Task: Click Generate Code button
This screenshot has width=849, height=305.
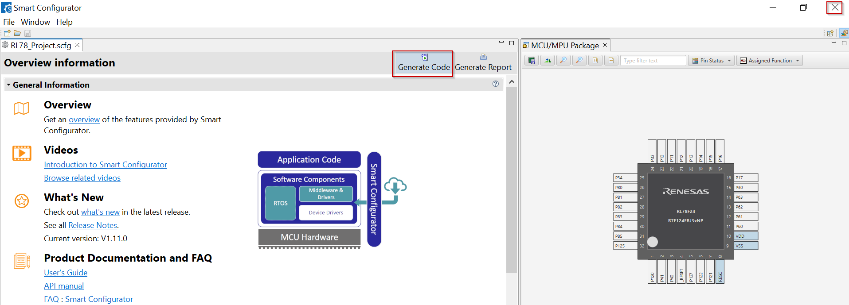Action: coord(423,63)
